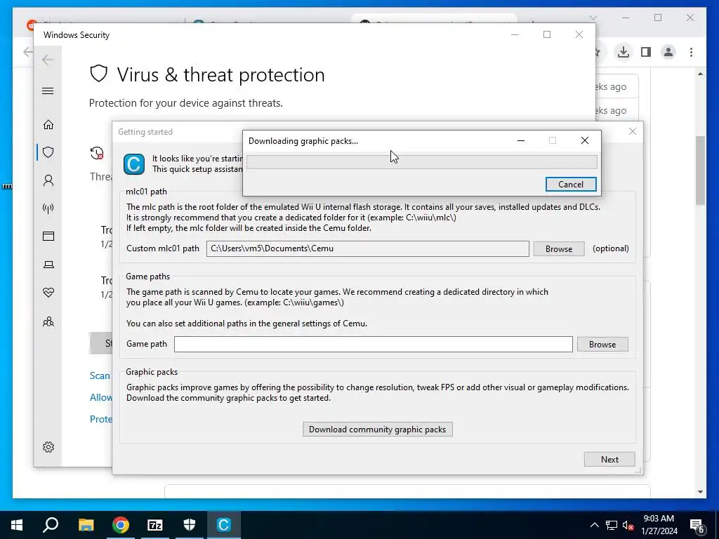719x539 pixels.
Task: Click the Virus & threat protection shield heading icon
Action: 98,74
